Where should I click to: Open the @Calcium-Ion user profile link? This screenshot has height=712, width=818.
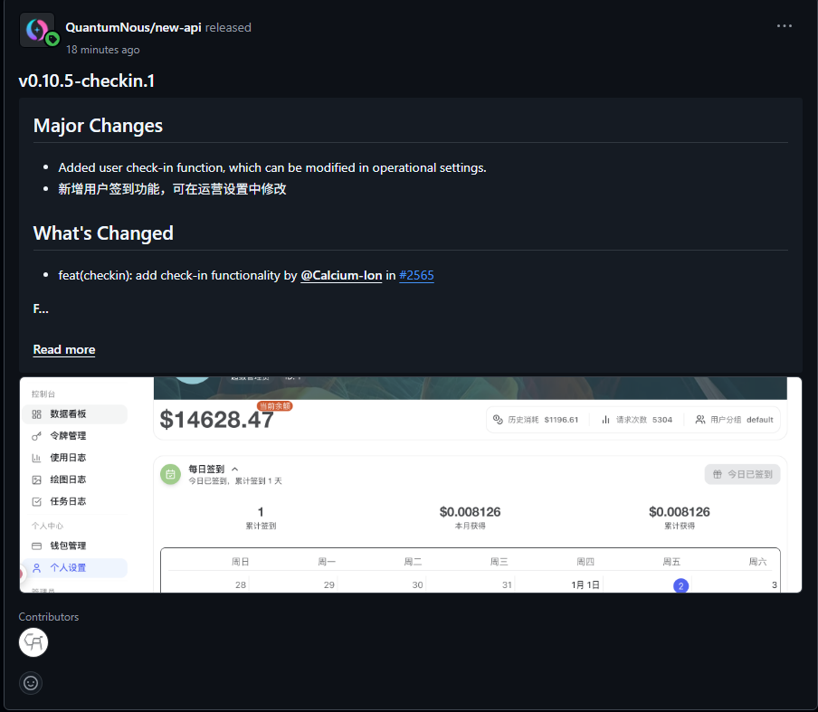point(341,275)
